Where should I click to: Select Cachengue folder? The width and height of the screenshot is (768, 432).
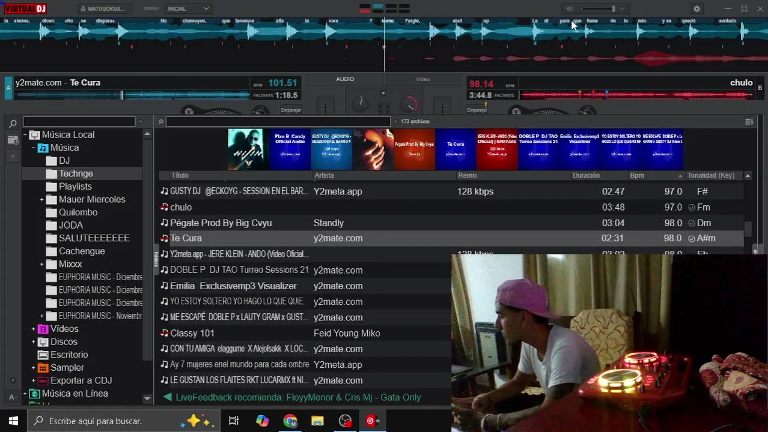[82, 251]
